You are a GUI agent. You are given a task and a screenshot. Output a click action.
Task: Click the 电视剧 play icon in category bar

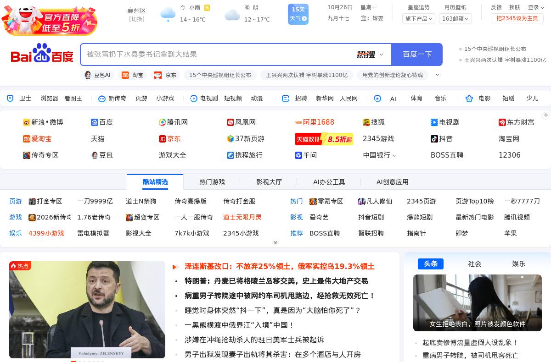point(193,99)
